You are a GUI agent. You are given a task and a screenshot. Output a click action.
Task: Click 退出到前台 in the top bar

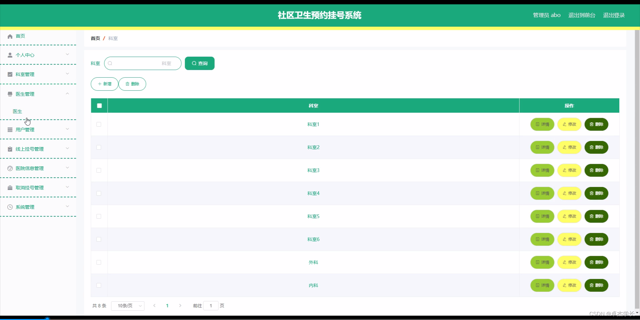[x=581, y=15]
